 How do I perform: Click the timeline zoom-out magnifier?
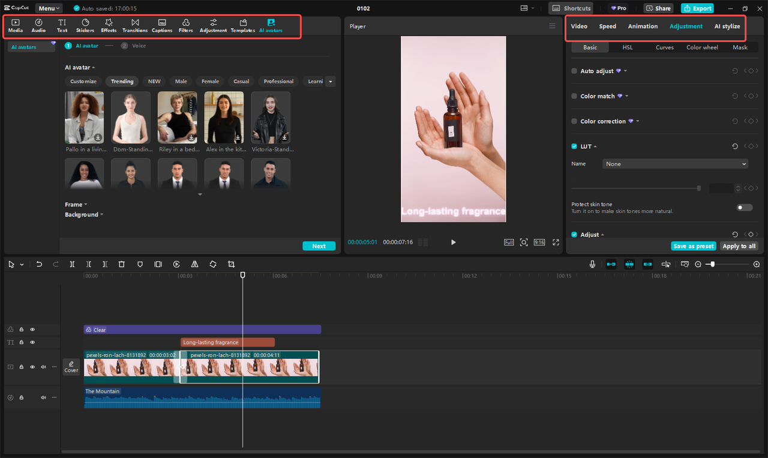(698, 264)
